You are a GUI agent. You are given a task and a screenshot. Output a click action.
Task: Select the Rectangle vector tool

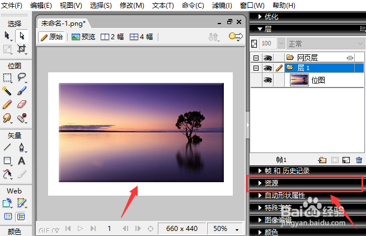point(7,161)
